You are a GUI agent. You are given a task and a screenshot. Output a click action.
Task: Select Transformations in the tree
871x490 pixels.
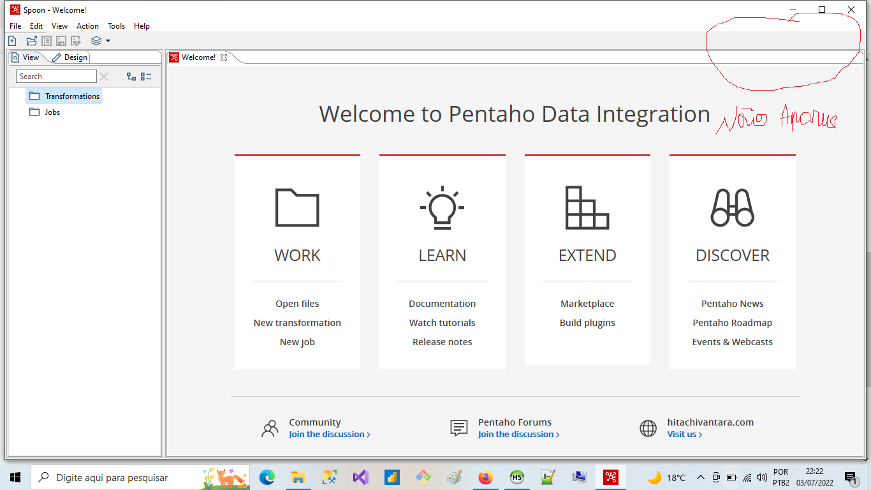coord(64,96)
